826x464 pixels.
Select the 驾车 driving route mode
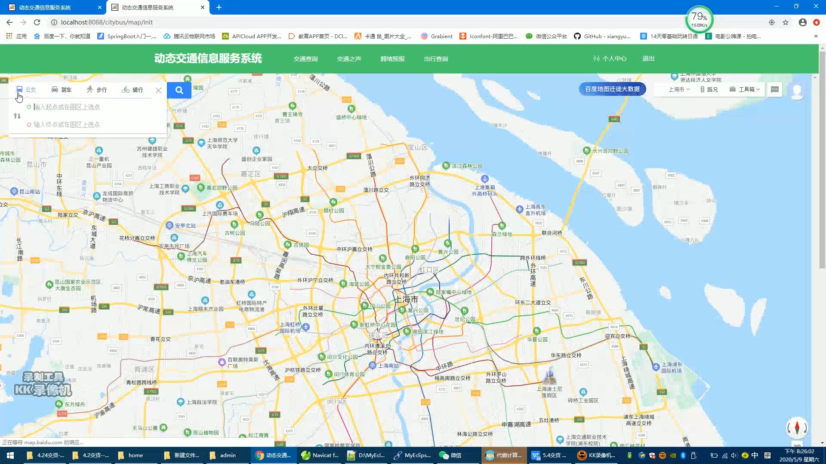click(x=62, y=90)
